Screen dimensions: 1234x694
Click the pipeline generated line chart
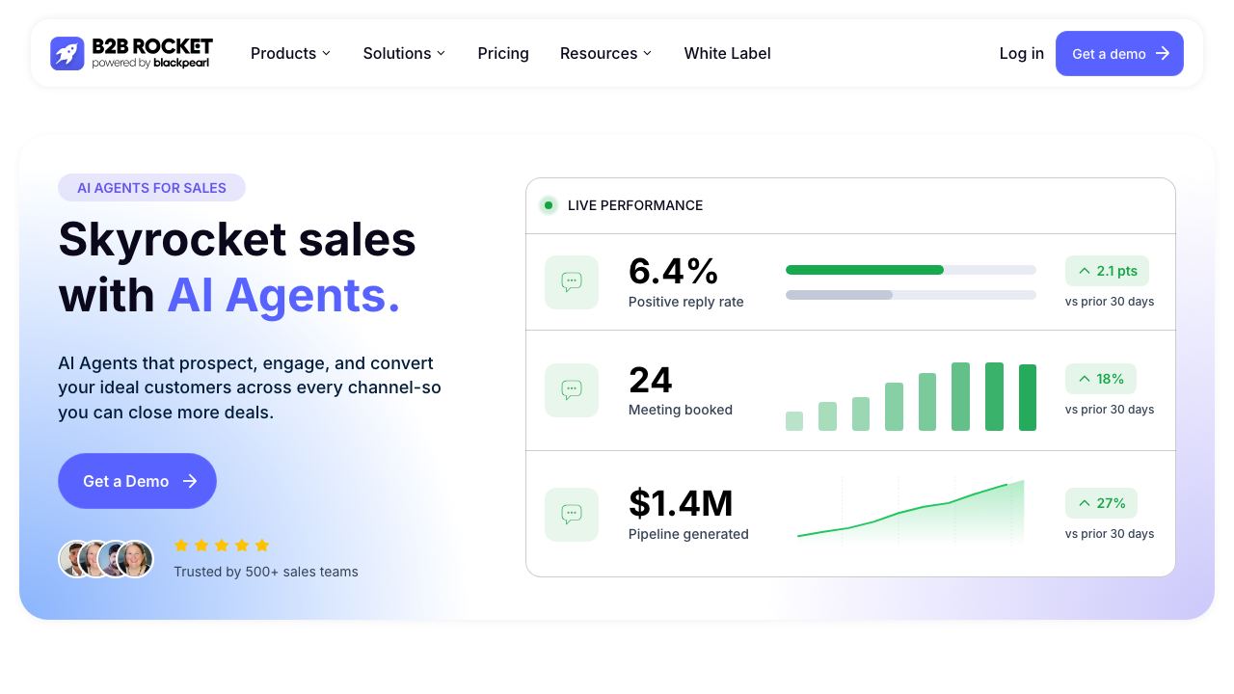click(x=911, y=511)
